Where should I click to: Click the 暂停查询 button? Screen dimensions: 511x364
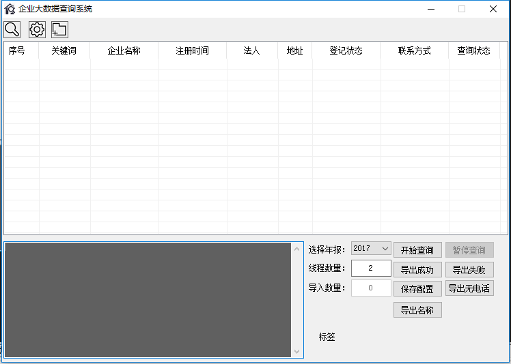click(x=469, y=249)
